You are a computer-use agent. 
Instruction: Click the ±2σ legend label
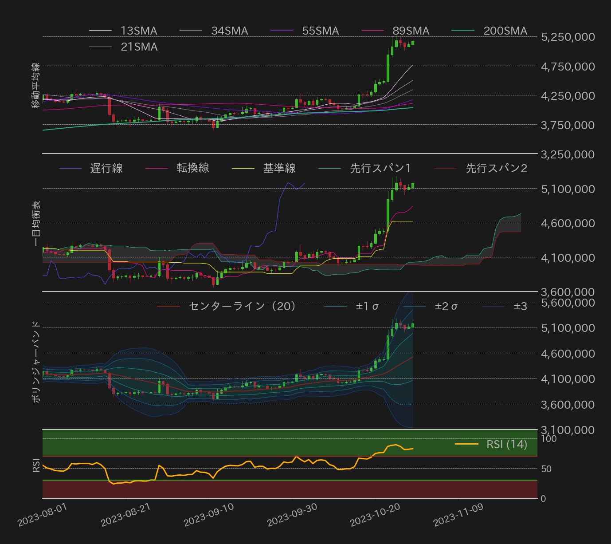tap(447, 306)
